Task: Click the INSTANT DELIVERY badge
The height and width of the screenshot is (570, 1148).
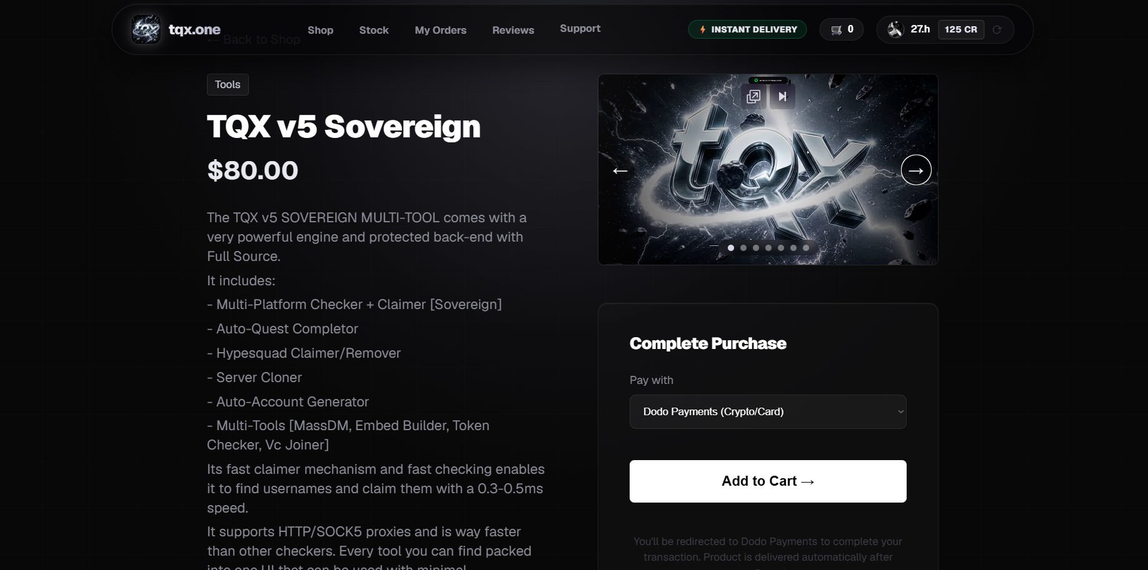Action: 747,29
